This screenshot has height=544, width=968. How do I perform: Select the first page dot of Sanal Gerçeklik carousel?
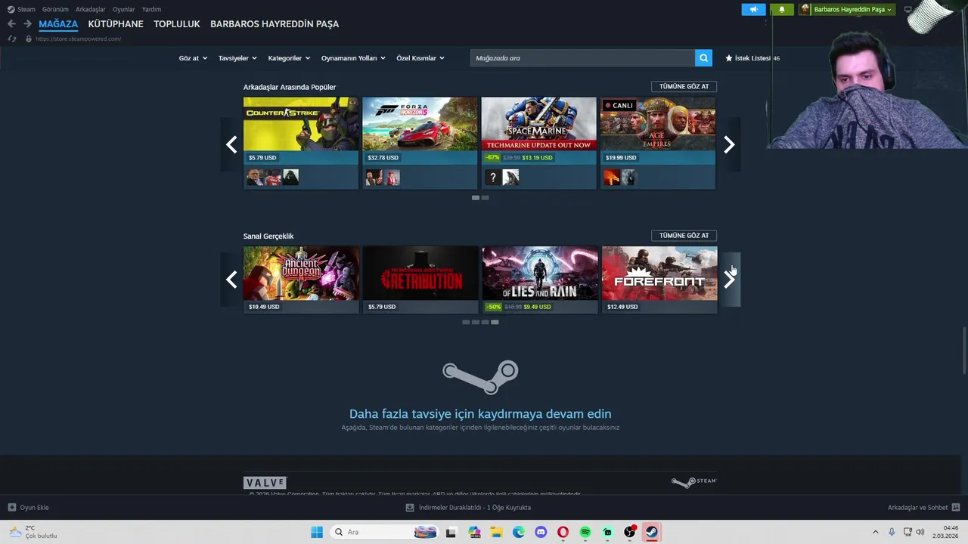point(466,323)
